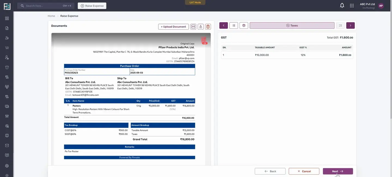Click the red PDF file icon
Screen dimensions: 392x177
click(x=204, y=41)
